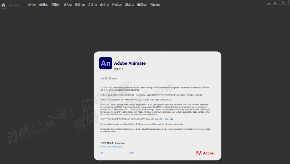Open the 编辑(E) menu

click(43, 5)
